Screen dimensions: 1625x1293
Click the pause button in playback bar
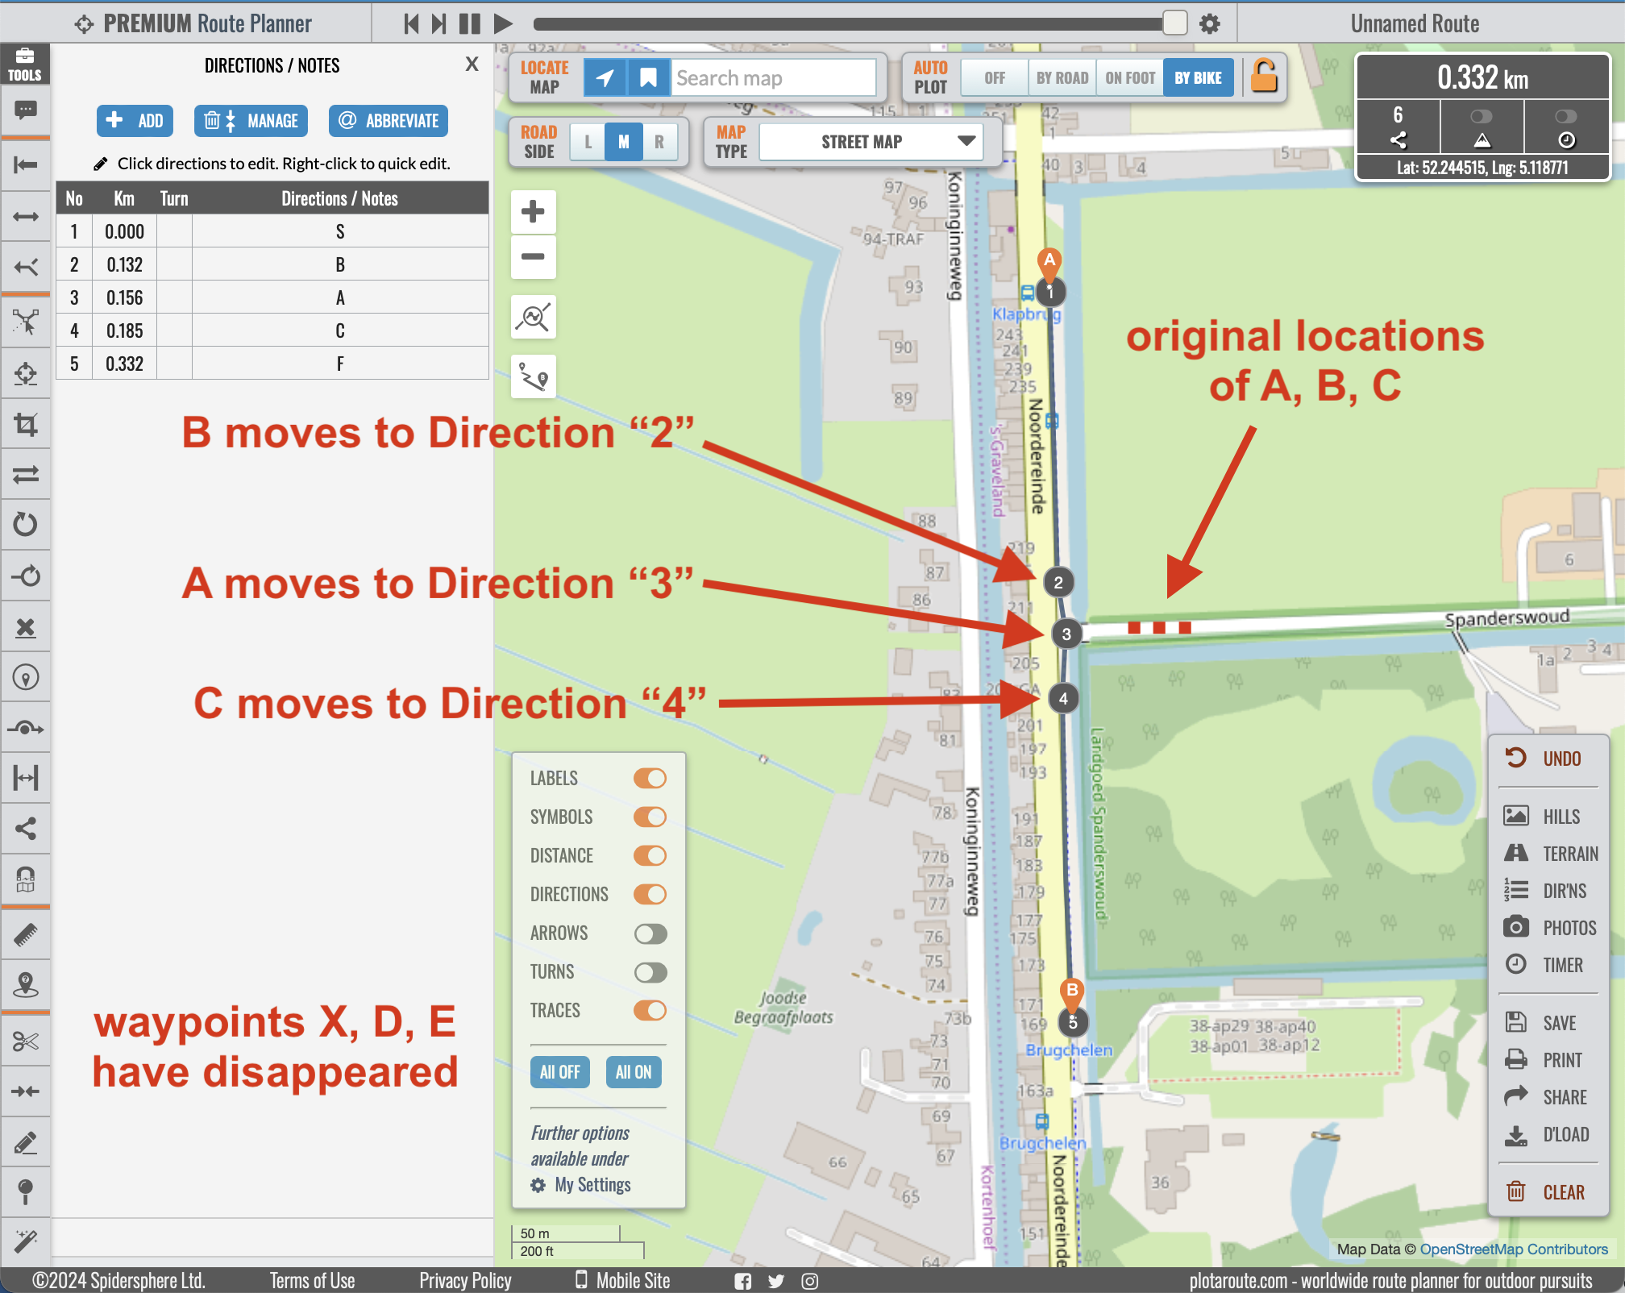tap(470, 23)
